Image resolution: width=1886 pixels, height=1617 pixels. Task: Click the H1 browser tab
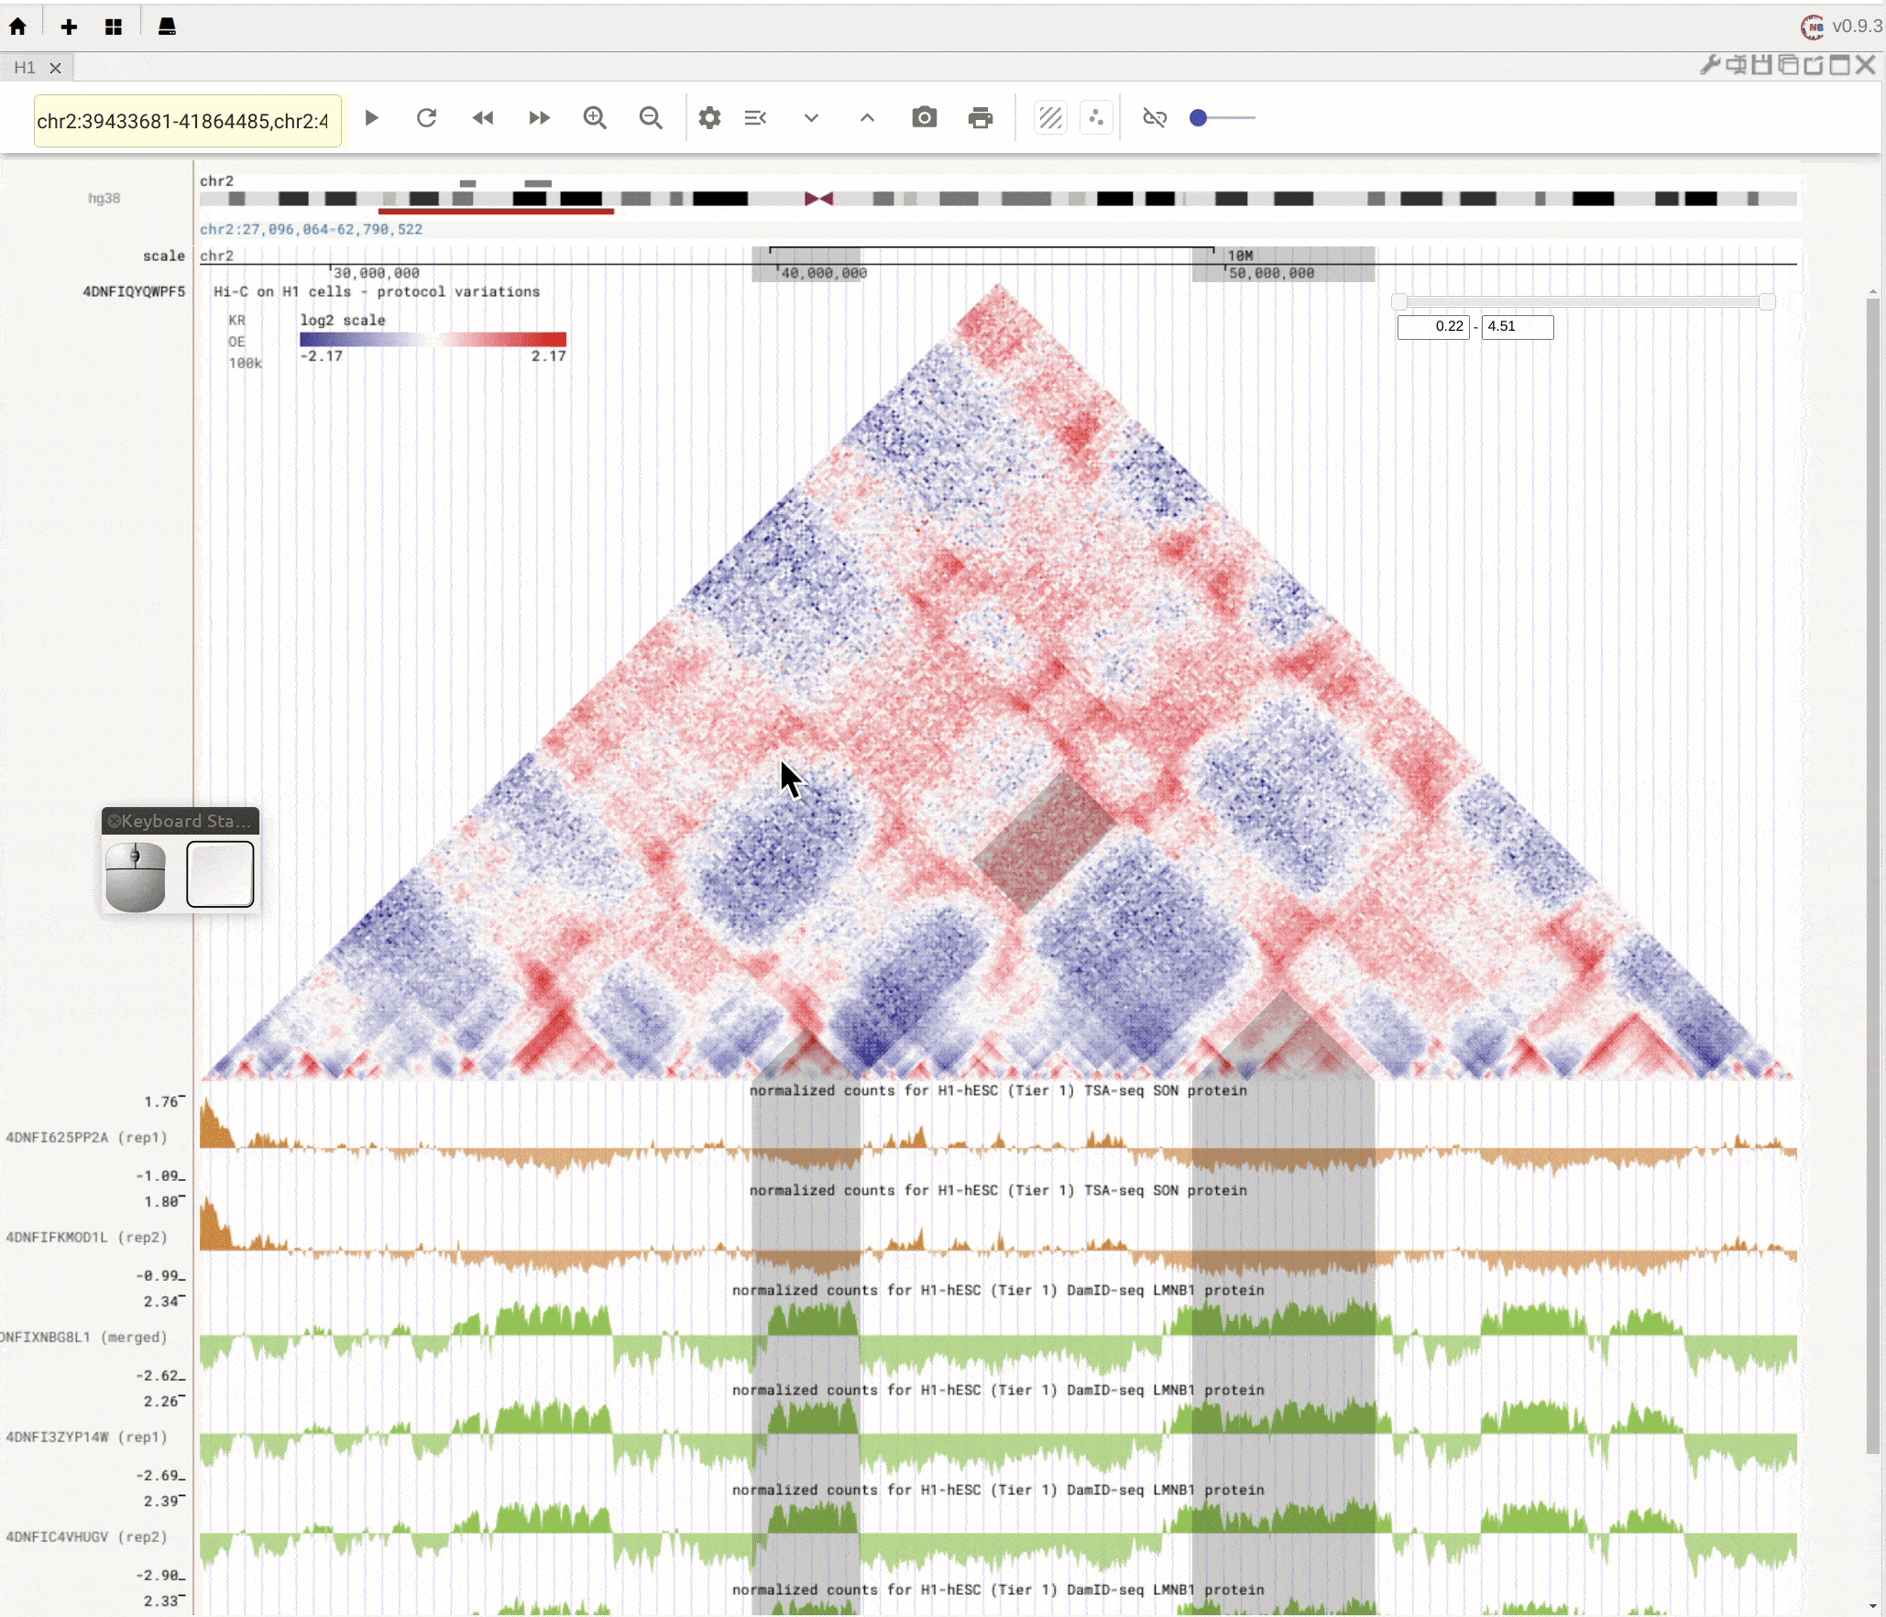24,66
